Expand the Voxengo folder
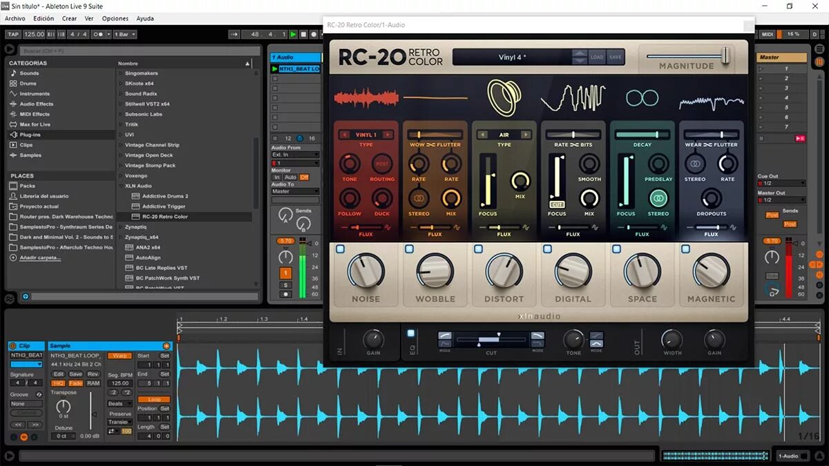The image size is (829, 466). 121,176
